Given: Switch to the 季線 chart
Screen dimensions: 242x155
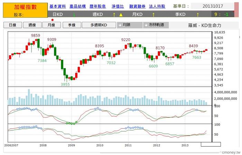Looking at the screenshot, I should click(72, 25).
